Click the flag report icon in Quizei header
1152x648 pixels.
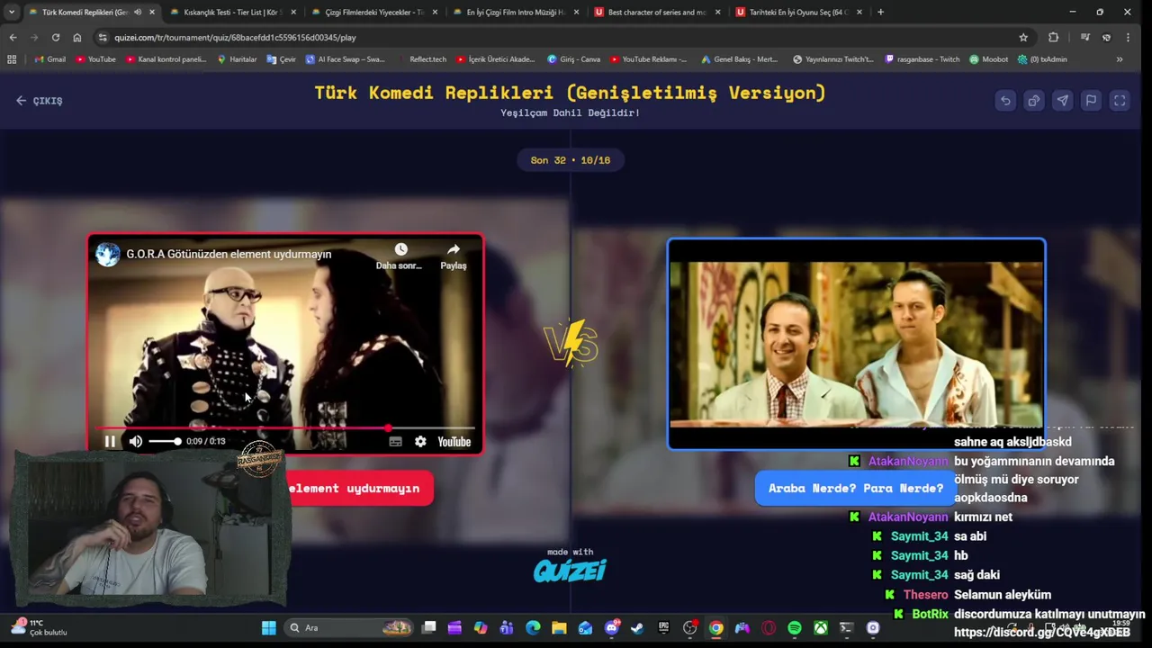(1091, 101)
